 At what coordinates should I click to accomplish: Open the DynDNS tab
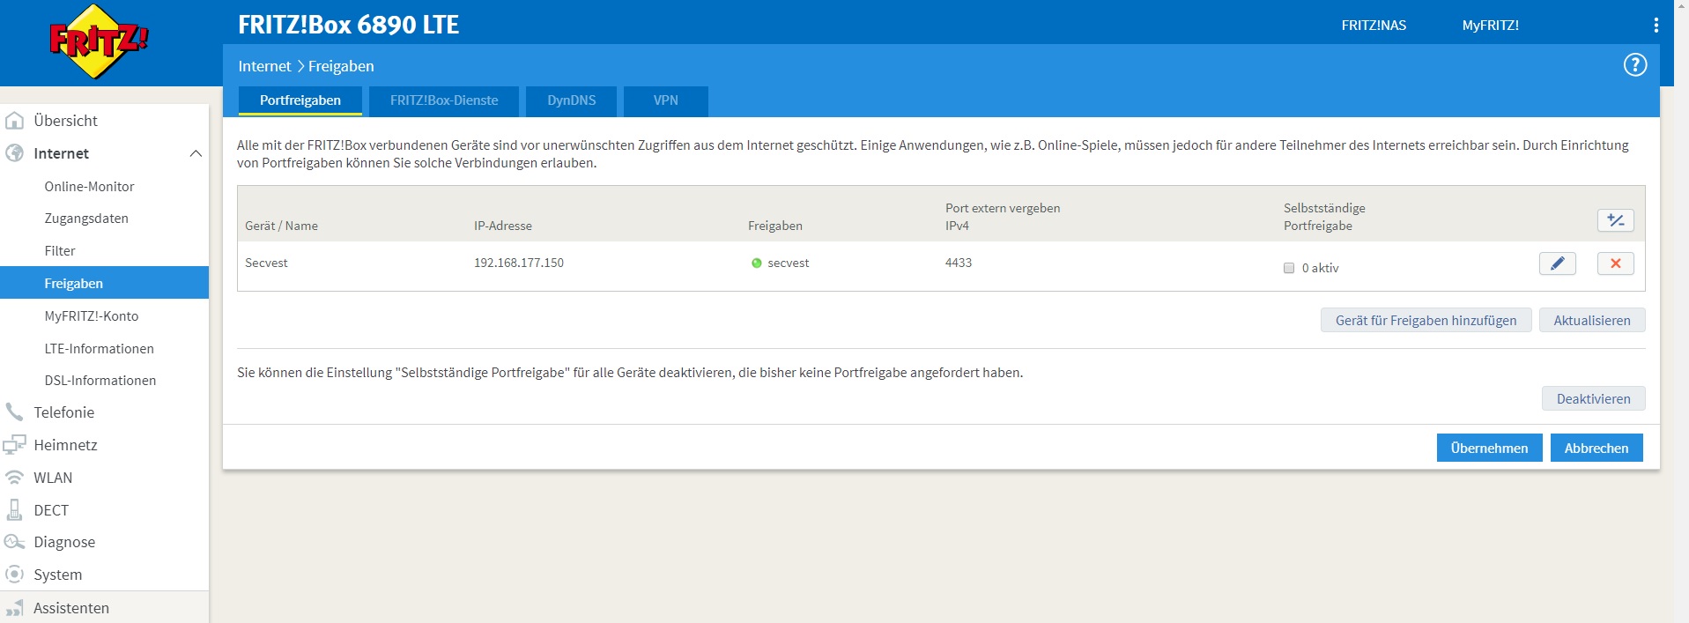pyautogui.click(x=571, y=100)
